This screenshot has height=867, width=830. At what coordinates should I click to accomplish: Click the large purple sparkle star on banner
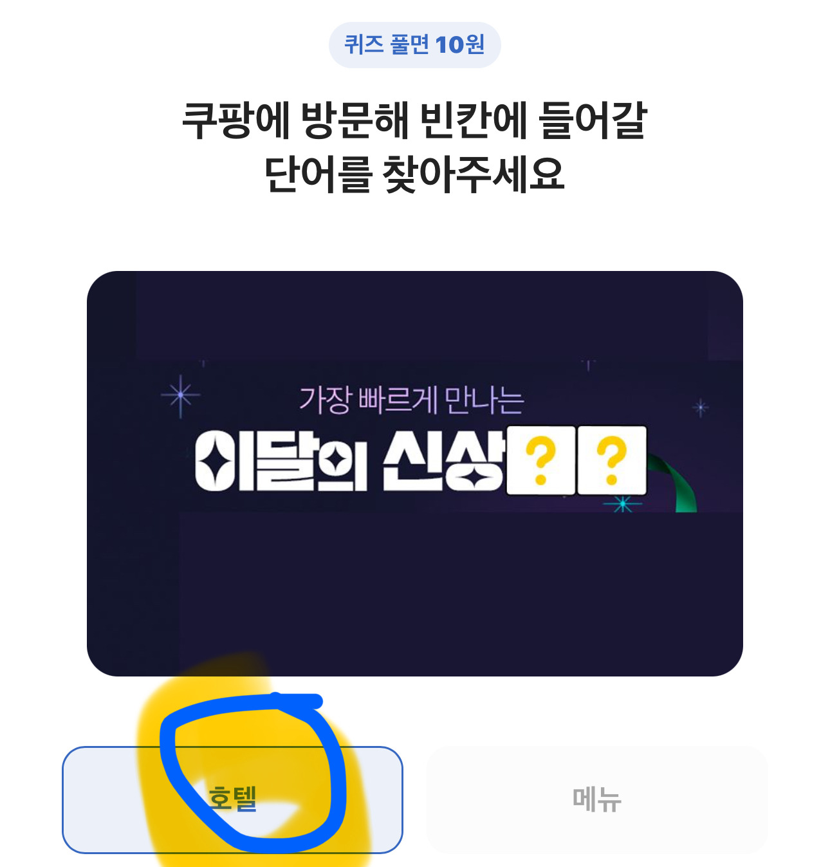point(181,395)
